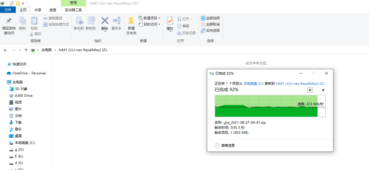Open the 新建项目 dropdown menu
369x170 pixels.
pos(159,18)
